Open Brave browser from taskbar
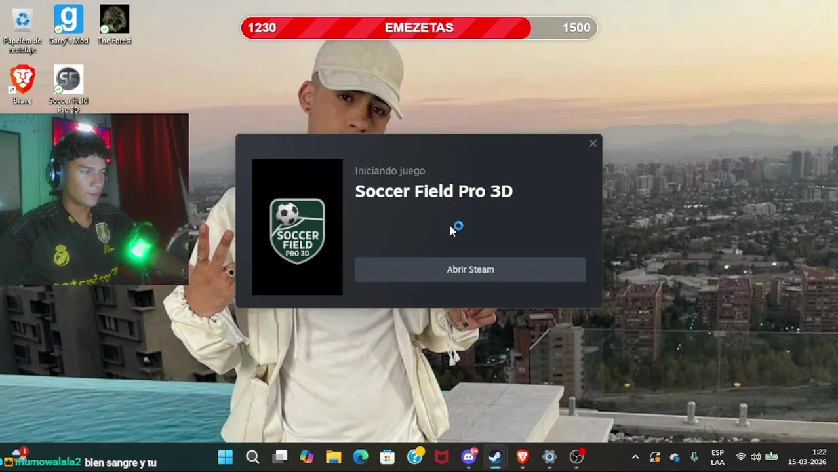Viewport: 838px width, 472px height. (x=523, y=457)
